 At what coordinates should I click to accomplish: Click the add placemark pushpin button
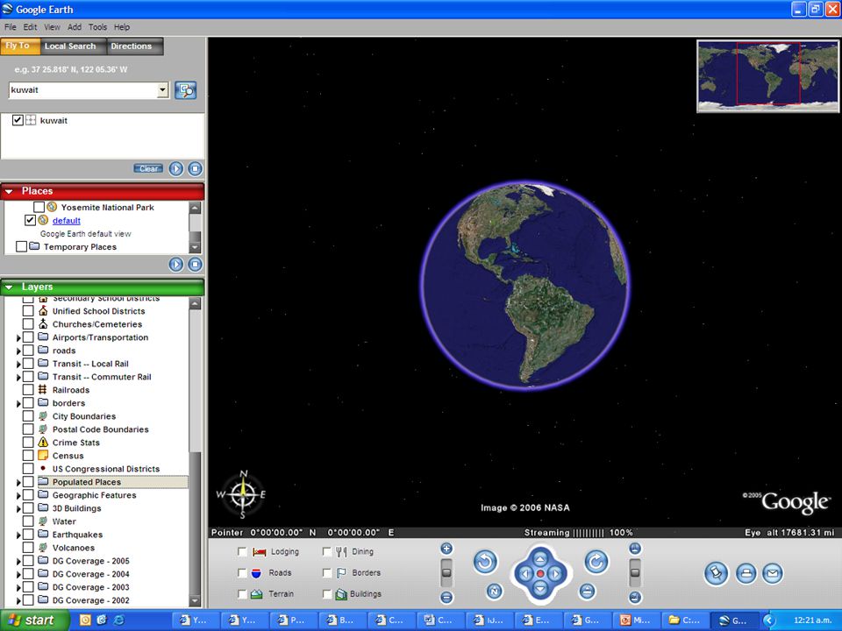[716, 573]
